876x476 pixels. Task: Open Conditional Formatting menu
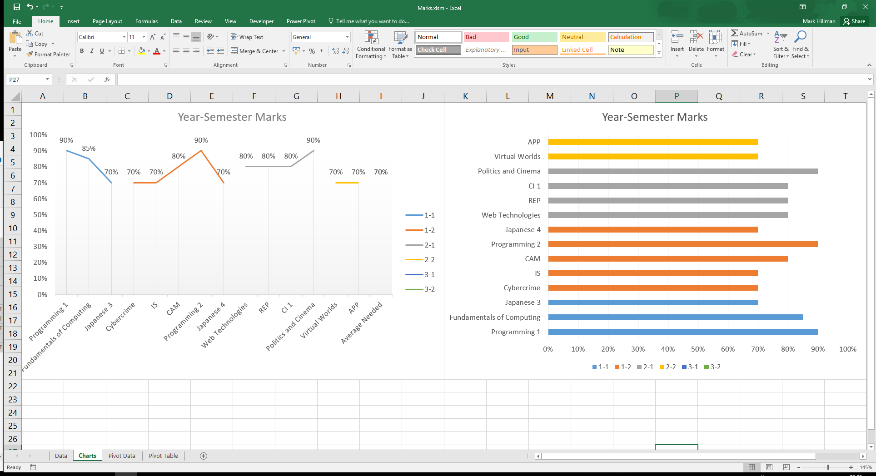coord(371,45)
